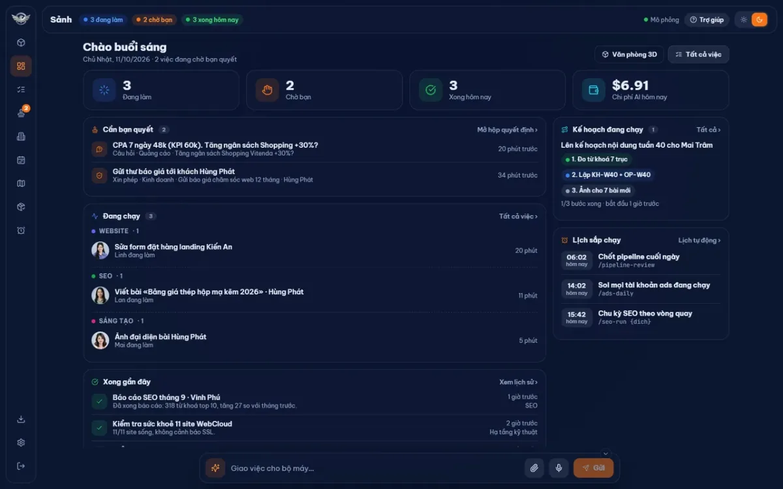
Task: Open 'Gửi thư báo giá tới khách Hùng Phát'
Action: [315, 175]
